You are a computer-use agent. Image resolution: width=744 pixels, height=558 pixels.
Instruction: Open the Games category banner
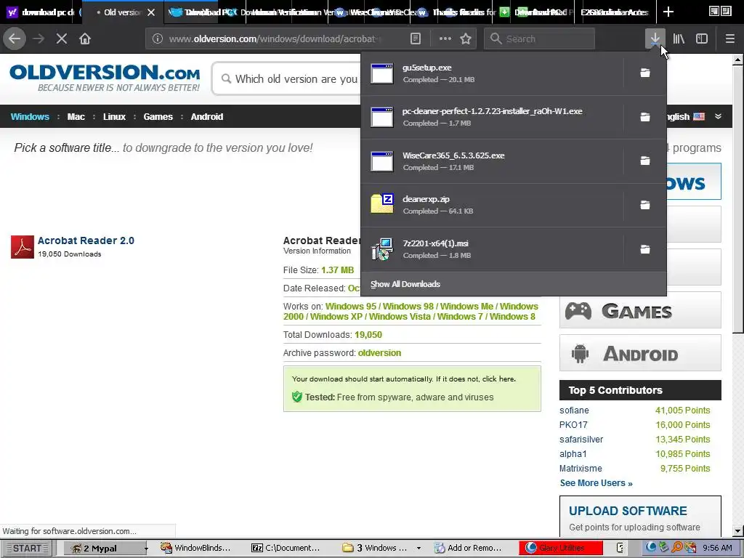(x=640, y=310)
